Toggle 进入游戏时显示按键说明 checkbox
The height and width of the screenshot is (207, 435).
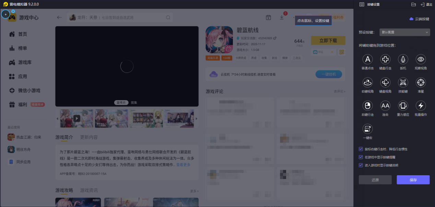pos(361,165)
